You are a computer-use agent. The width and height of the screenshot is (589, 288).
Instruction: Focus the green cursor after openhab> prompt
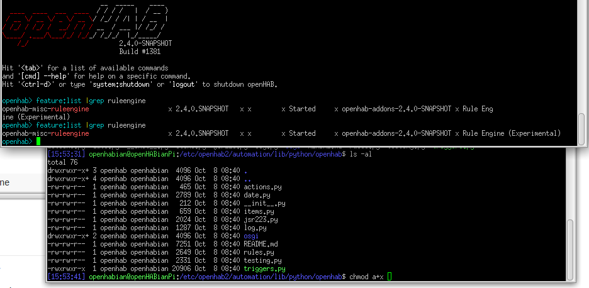click(38, 142)
